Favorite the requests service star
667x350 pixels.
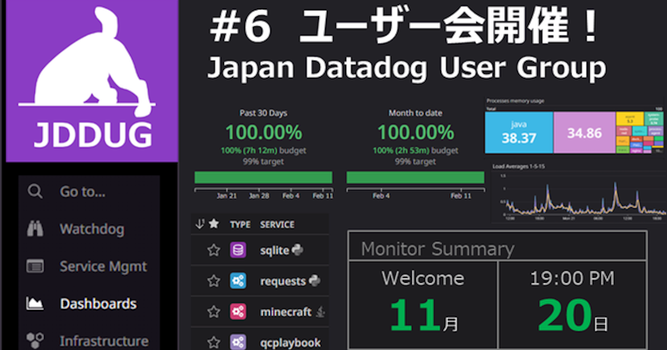213,281
